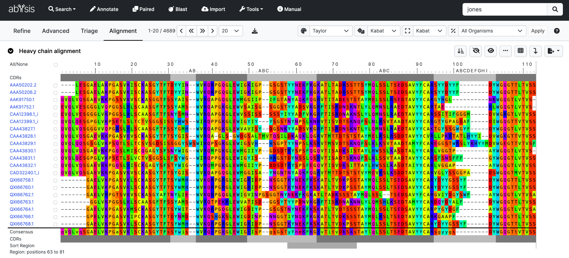Open the Taylor colour scheme dropdown
The height and width of the screenshot is (258, 569).
pyautogui.click(x=331, y=31)
